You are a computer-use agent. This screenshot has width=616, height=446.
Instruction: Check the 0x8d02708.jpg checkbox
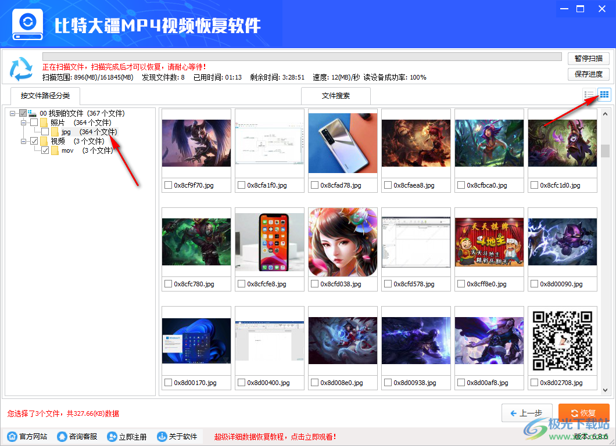coord(534,382)
